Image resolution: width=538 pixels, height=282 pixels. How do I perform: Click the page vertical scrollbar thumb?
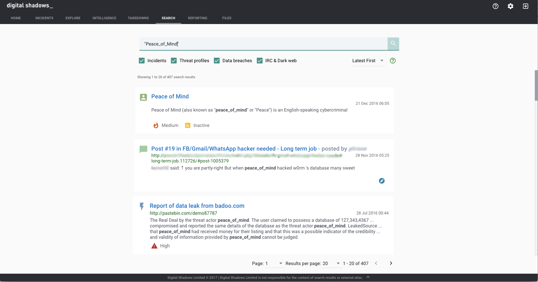[536, 86]
